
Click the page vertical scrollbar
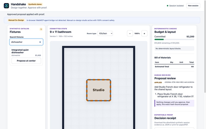205,47
